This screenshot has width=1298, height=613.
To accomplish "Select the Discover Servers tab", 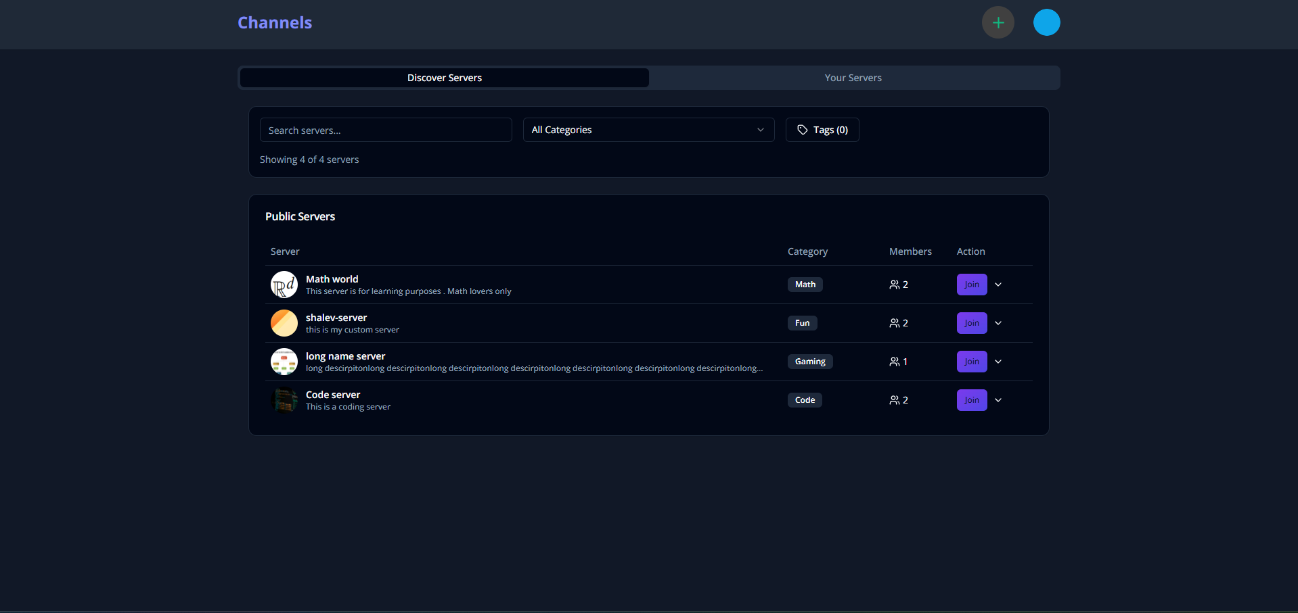I will (445, 78).
